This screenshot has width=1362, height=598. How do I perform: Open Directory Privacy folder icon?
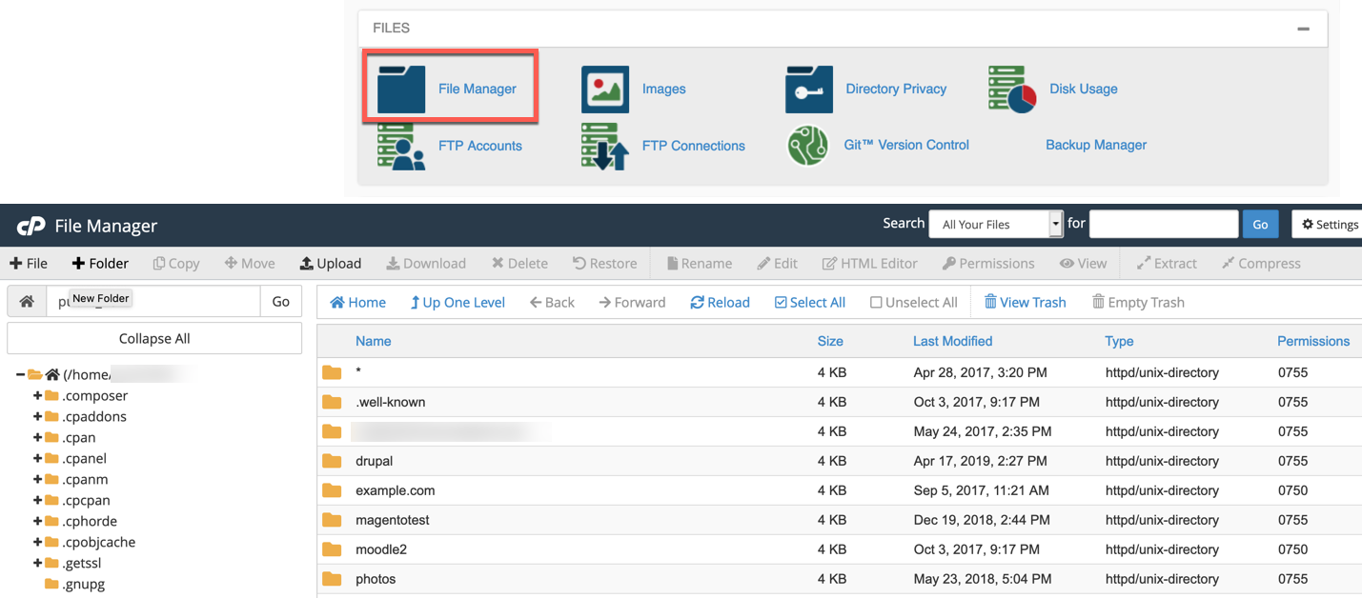pyautogui.click(x=809, y=90)
